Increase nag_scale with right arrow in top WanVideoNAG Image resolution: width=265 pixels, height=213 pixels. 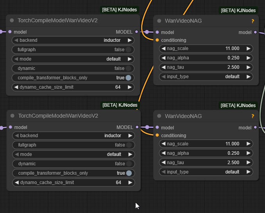point(248,48)
